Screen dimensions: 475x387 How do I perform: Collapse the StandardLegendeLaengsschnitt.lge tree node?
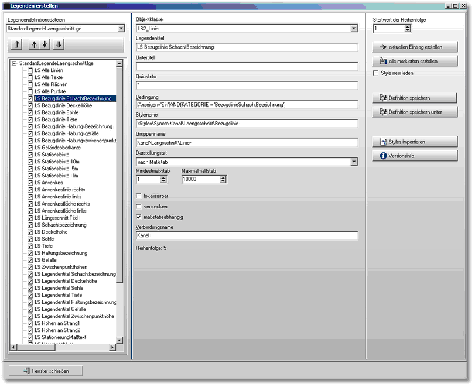point(14,63)
